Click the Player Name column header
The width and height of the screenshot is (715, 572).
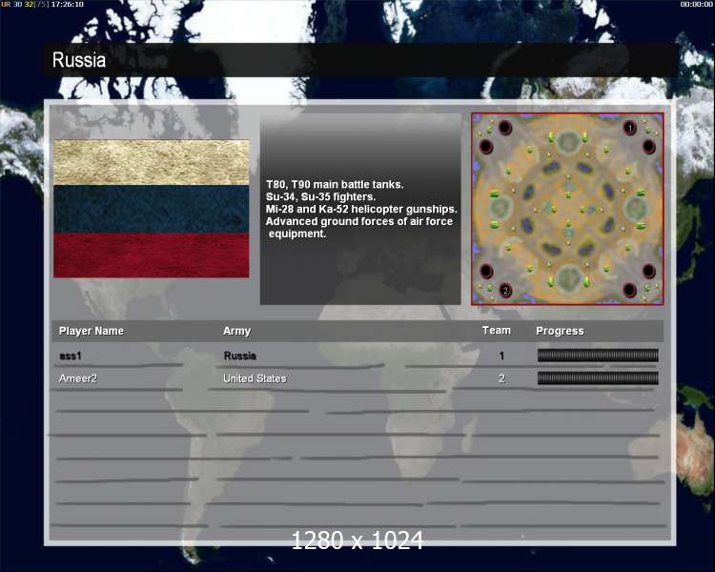point(92,331)
